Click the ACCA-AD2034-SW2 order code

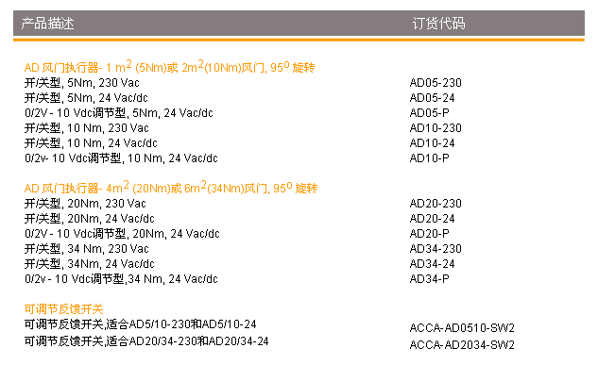(x=462, y=345)
